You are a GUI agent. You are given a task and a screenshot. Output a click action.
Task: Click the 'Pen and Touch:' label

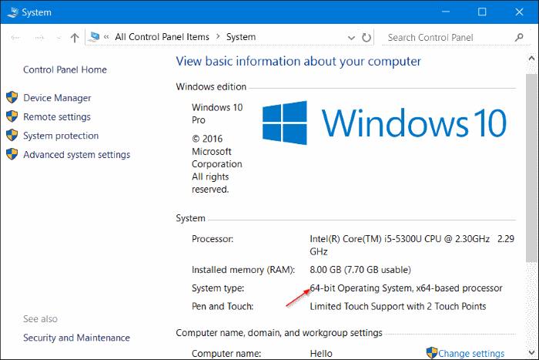pyautogui.click(x=223, y=306)
